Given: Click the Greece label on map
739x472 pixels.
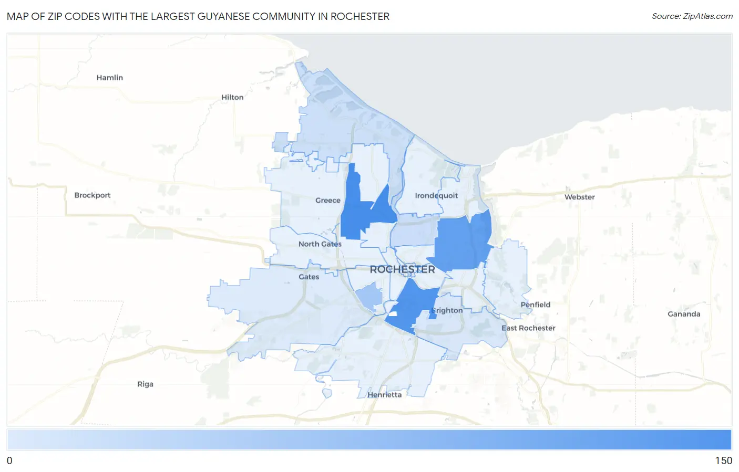Looking at the screenshot, I should tap(328, 201).
